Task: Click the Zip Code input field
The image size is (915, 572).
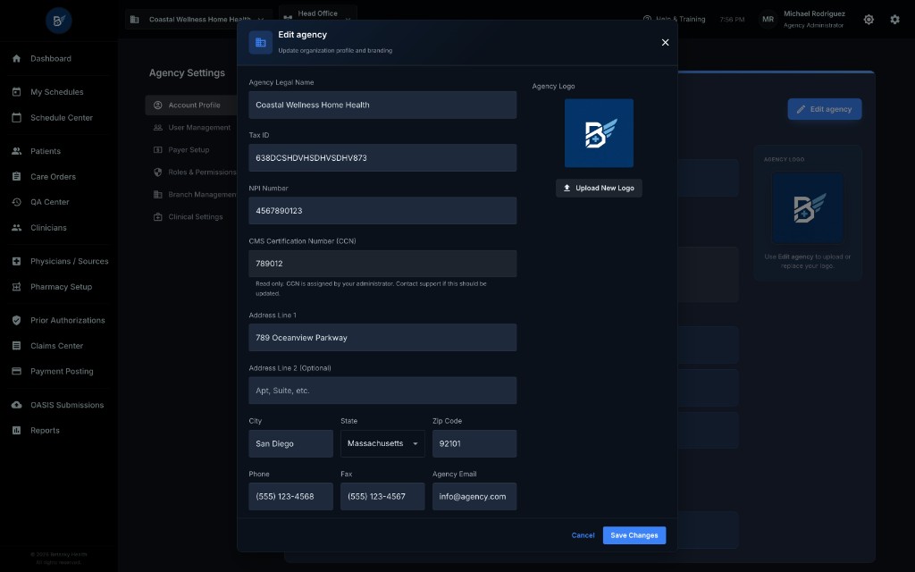Action: pos(474,443)
